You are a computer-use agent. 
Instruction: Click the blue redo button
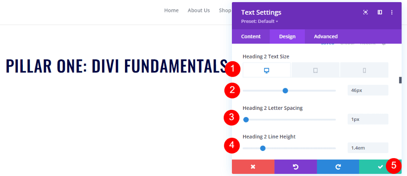[x=338, y=167]
